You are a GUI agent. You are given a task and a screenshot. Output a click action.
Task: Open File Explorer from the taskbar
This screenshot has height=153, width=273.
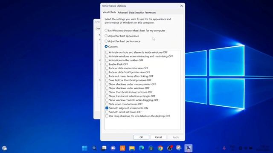pos(132,148)
